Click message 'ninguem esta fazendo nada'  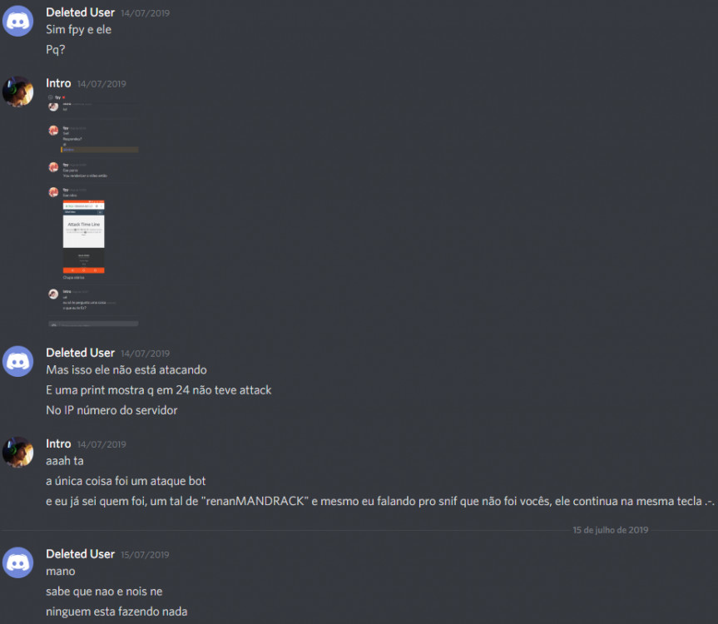(116, 612)
